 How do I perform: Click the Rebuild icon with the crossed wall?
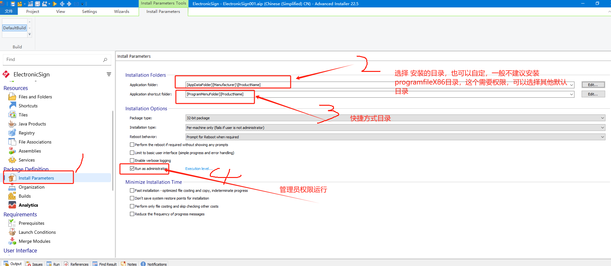tap(30, 4)
